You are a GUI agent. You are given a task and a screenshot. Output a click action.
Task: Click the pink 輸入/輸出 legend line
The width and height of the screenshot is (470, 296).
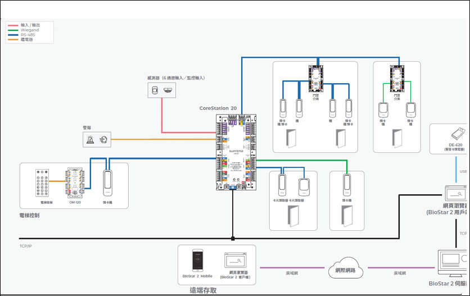[x=13, y=25]
